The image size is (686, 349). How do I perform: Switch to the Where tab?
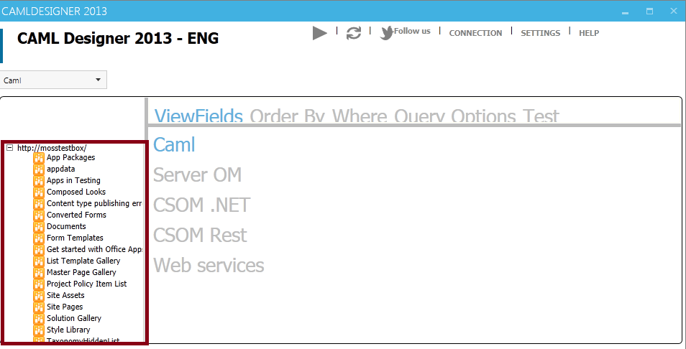click(x=360, y=116)
